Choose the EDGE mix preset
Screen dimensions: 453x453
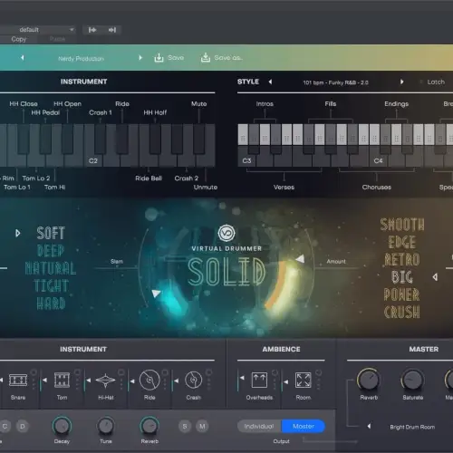coord(402,242)
